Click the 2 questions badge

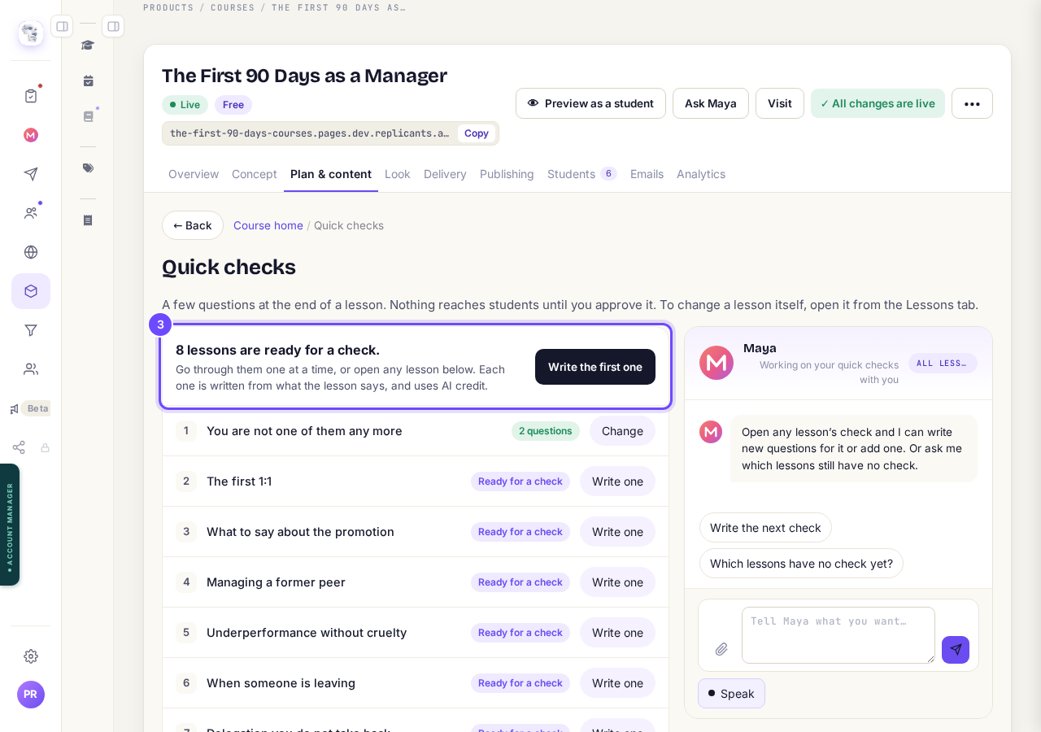click(546, 431)
